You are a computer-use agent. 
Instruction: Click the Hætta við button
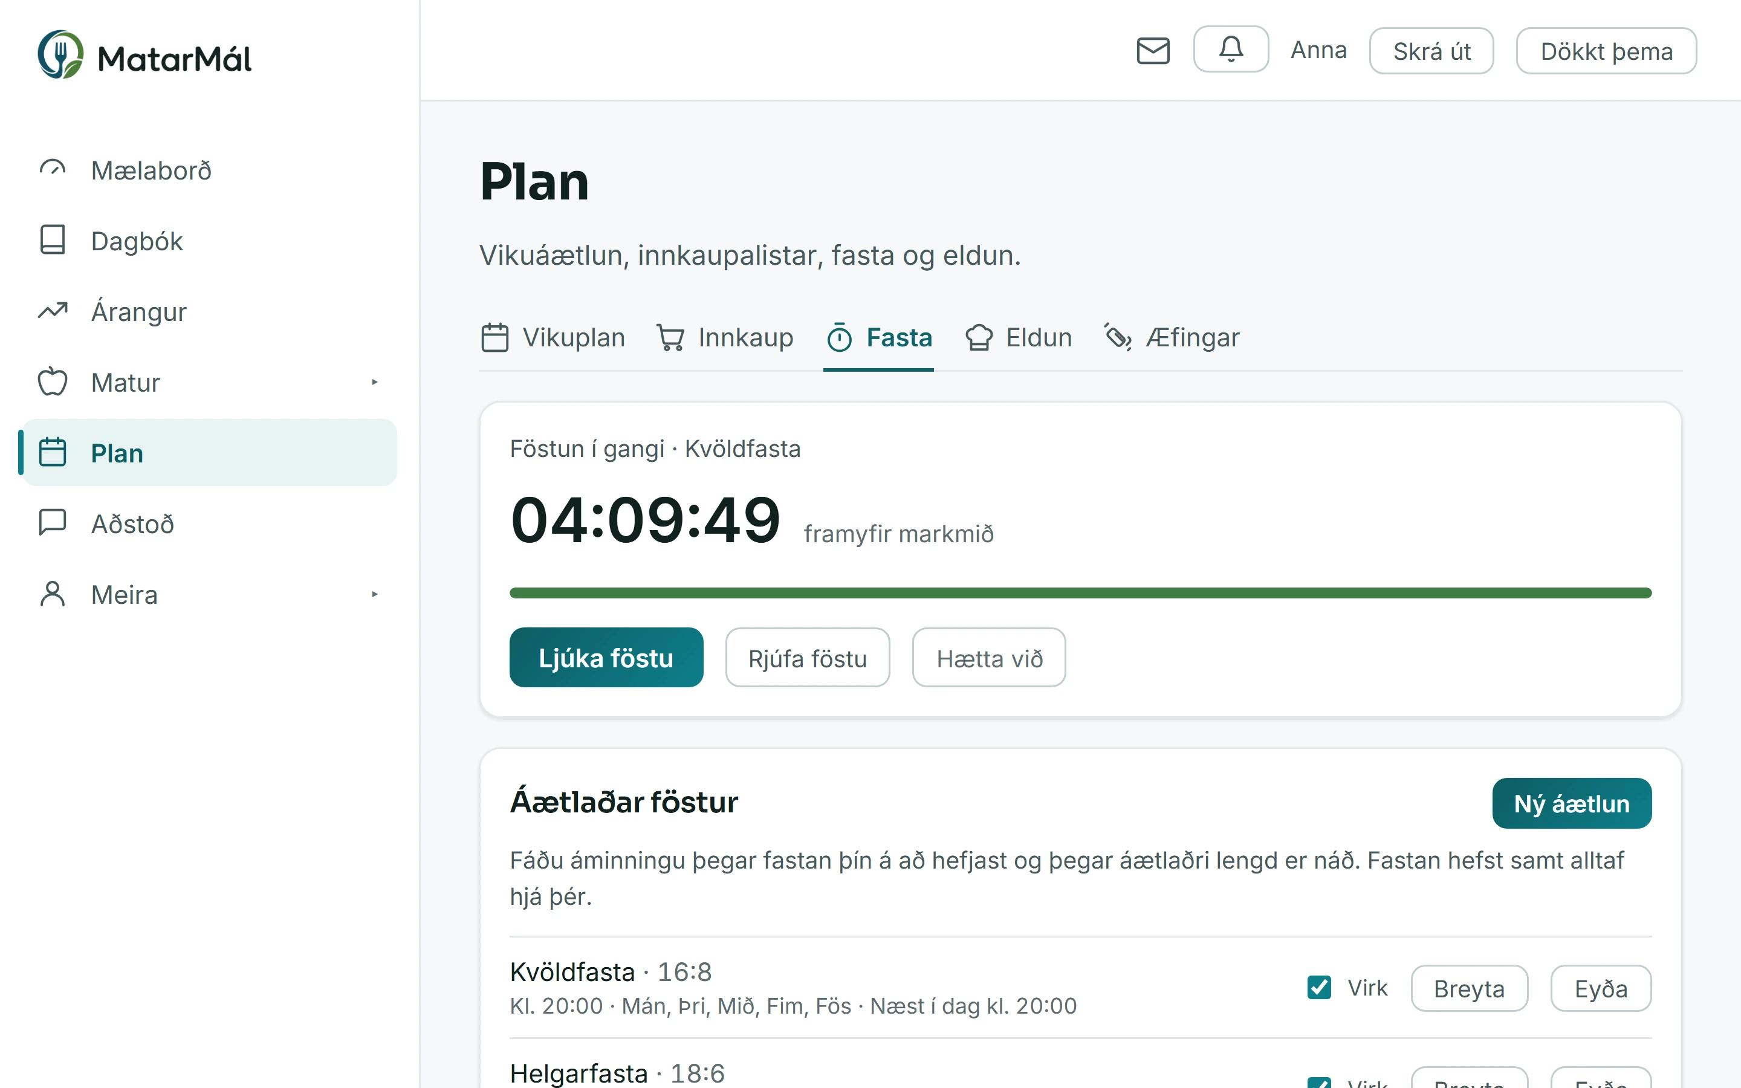tap(989, 658)
